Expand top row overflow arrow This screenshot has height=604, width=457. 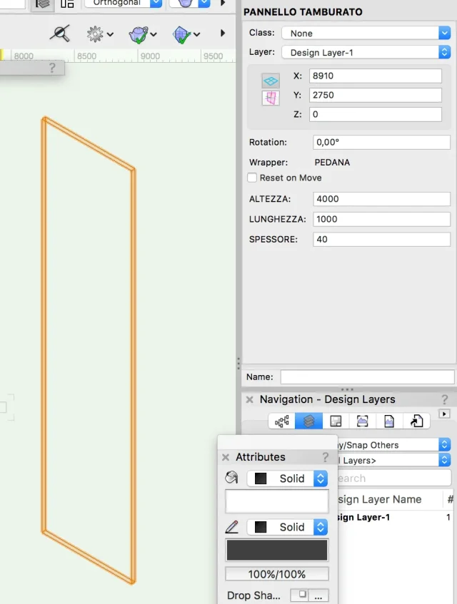(223, 3)
